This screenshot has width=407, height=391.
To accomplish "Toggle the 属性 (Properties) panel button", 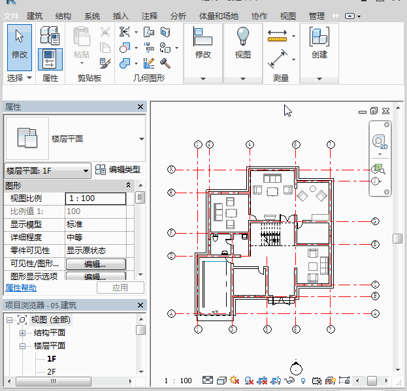I will click(x=50, y=59).
